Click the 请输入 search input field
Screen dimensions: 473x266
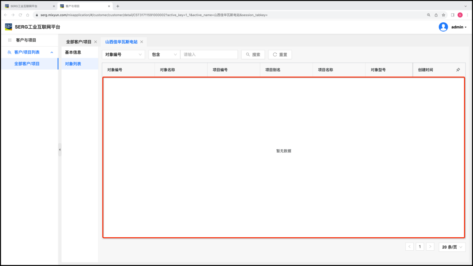click(209, 54)
